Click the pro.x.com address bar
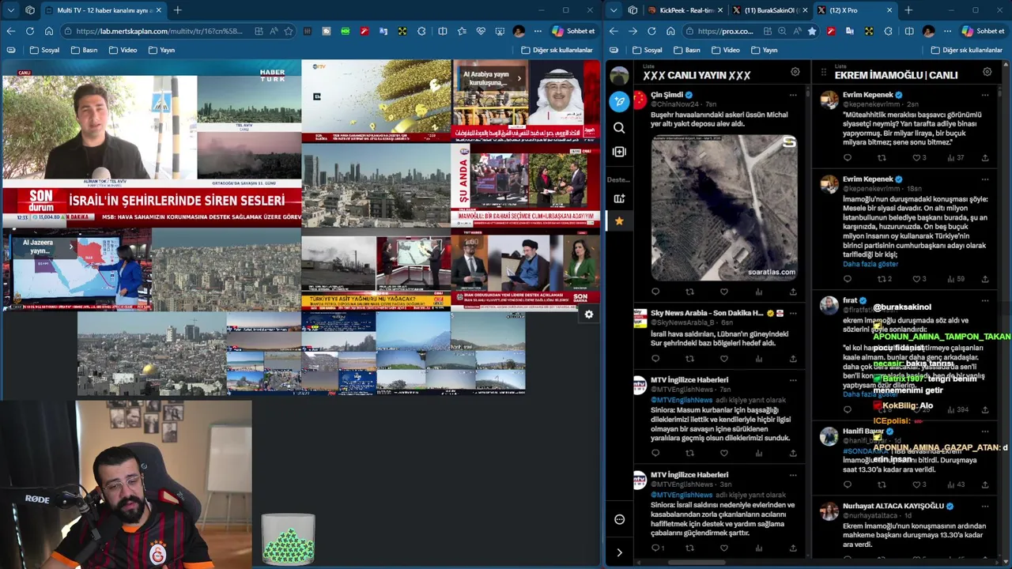Viewport: 1012px width, 569px height. 726,31
